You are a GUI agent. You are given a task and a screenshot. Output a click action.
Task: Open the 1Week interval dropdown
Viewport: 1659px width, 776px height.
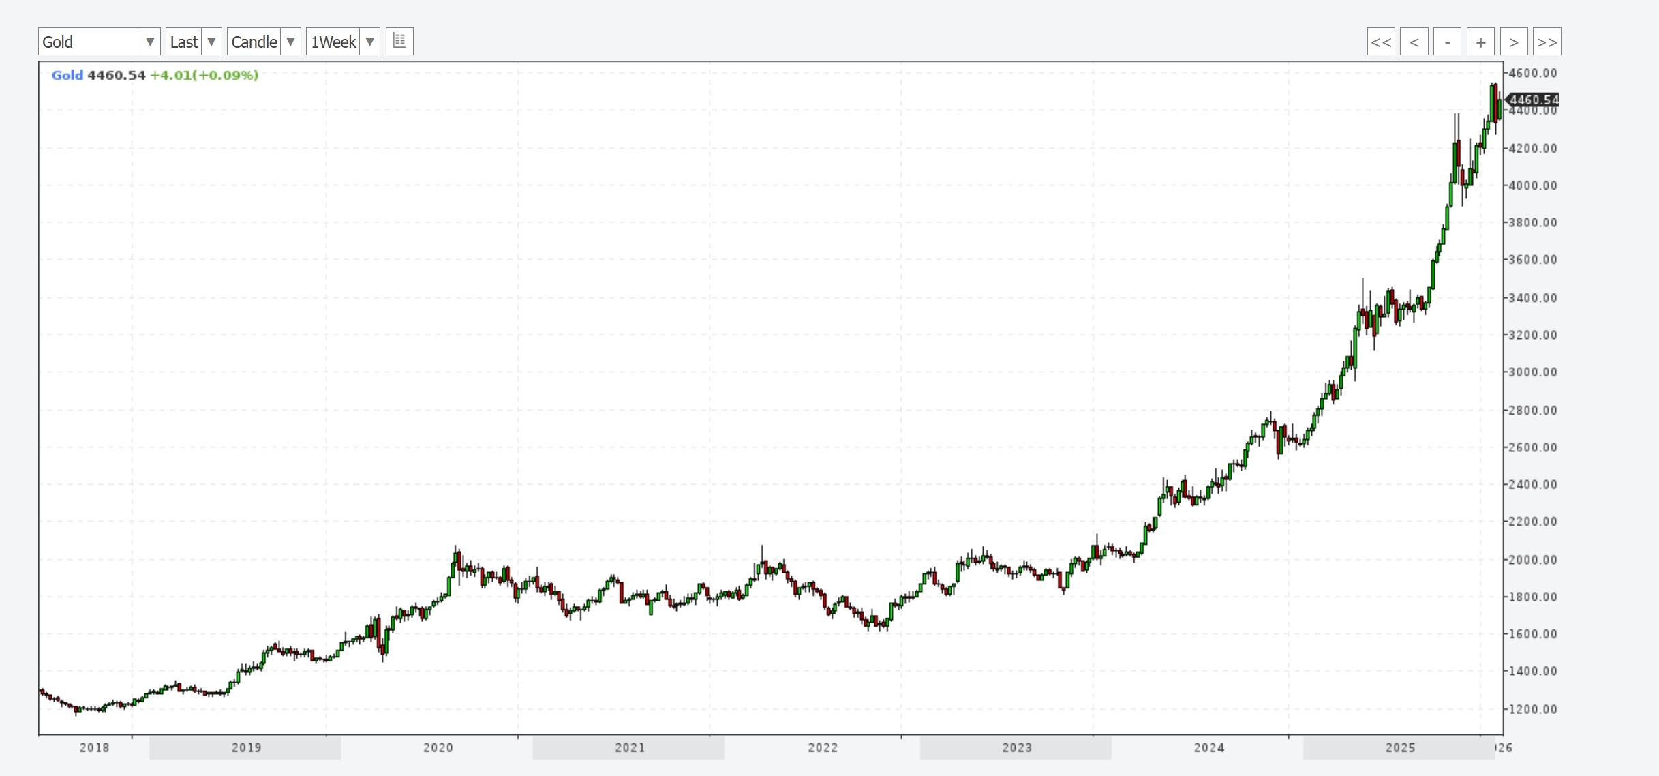tap(369, 42)
